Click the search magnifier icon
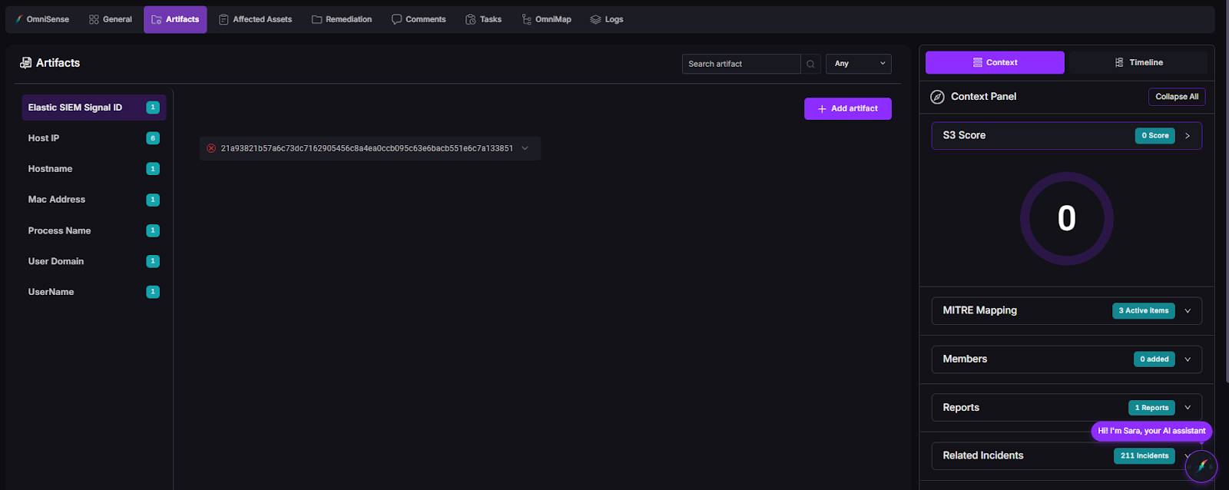1229x490 pixels. pyautogui.click(x=810, y=64)
